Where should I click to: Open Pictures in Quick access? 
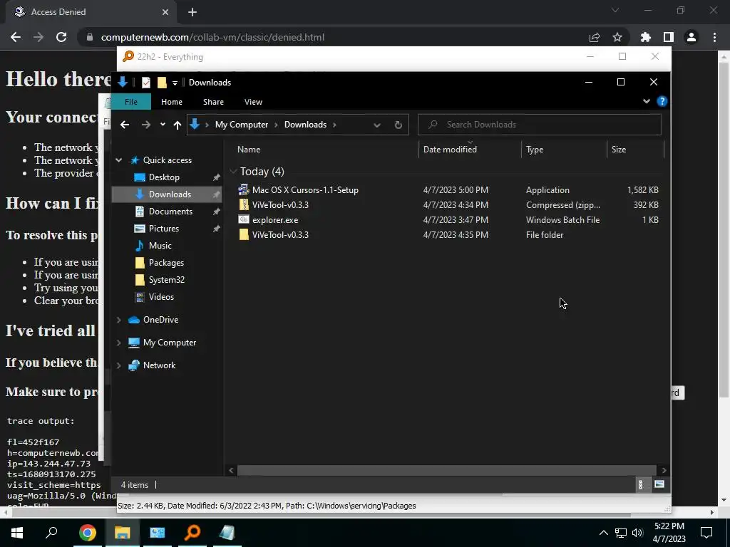(x=163, y=229)
